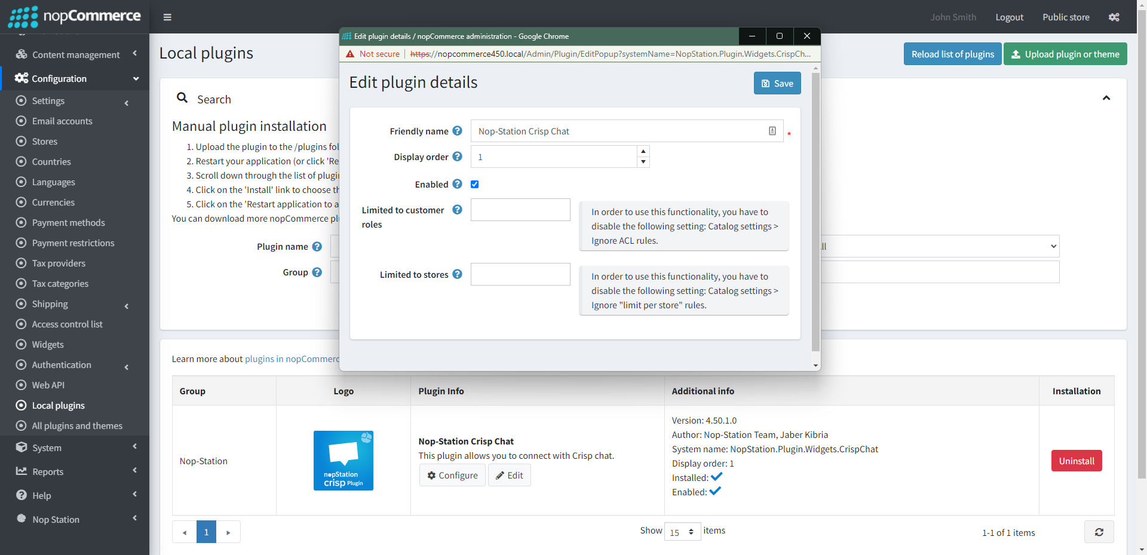Click the Search magnifier icon
Viewport: 1147px width, 555px height.
pyautogui.click(x=182, y=97)
